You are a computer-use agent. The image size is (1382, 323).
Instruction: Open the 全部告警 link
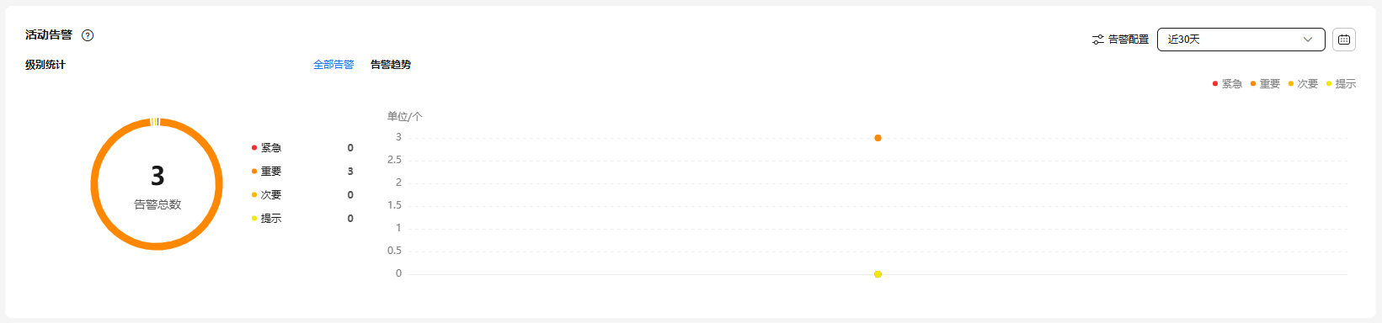(333, 65)
